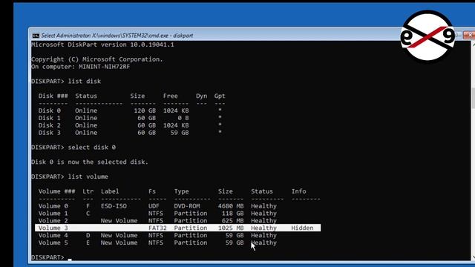Viewport: 475px width, 267px height.
Task: Click the 'Dyn' column header
Action: point(201,96)
